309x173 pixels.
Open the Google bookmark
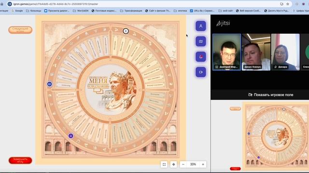[17, 11]
